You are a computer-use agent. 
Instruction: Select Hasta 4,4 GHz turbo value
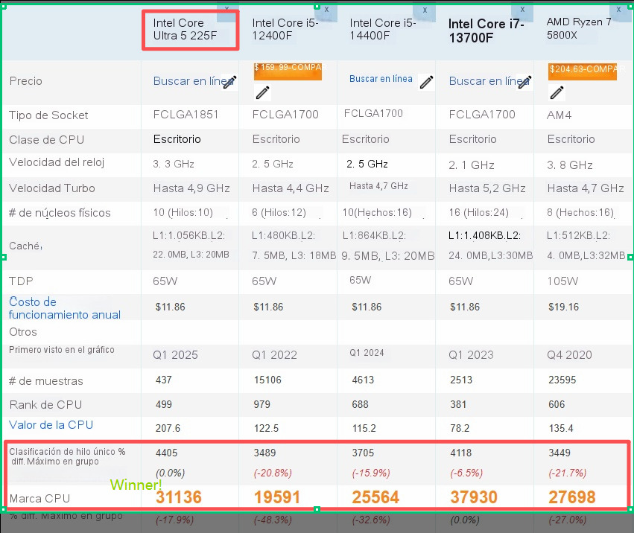pos(291,188)
